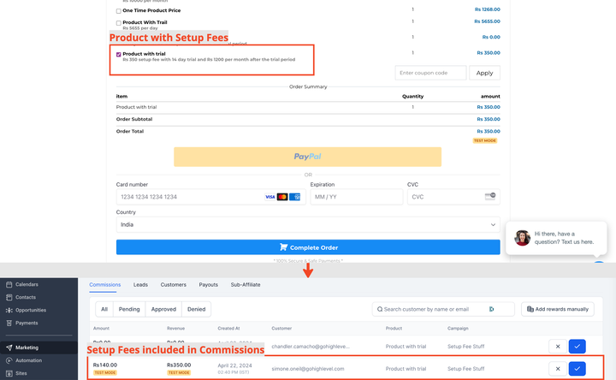This screenshot has height=380, width=616.
Task: Click the American Express card icon
Action: click(294, 197)
